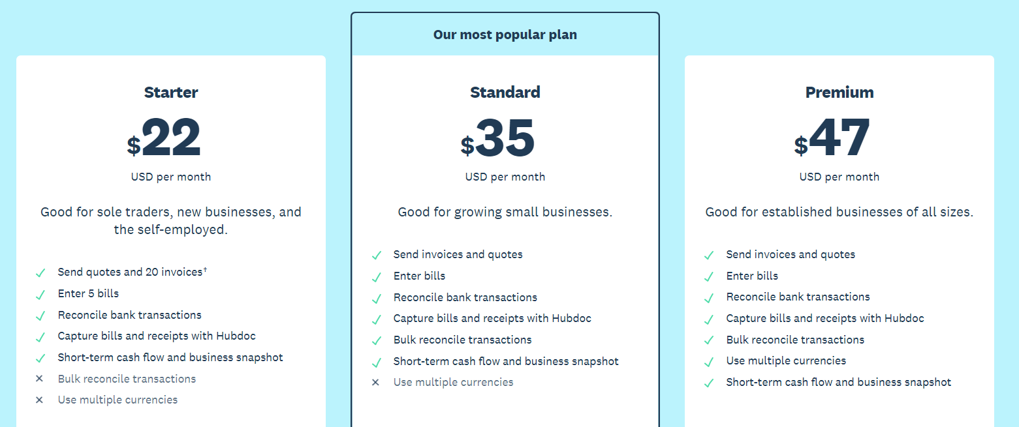Click checkmark beside Premium 'Enter bills'
The width and height of the screenshot is (1019, 427).
(x=709, y=277)
